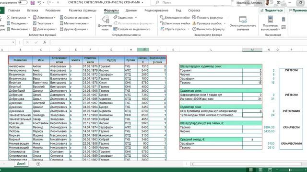Screen dimensions: 307x172
Task: Select the Рецензирование tab
Action: tap(156, 11)
